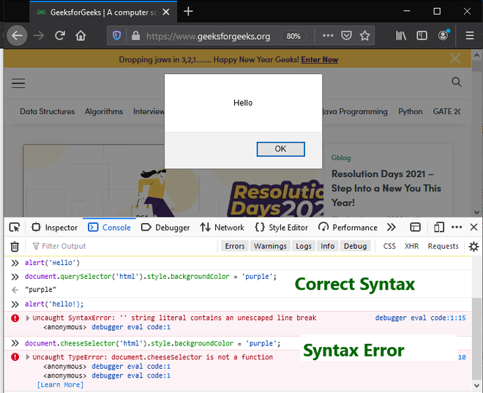Click the forward navigation arrow
The width and height of the screenshot is (483, 393).
click(x=39, y=36)
